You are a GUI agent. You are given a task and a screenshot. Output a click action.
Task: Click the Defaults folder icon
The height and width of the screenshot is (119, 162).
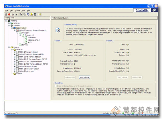pyautogui.click(x=15, y=49)
